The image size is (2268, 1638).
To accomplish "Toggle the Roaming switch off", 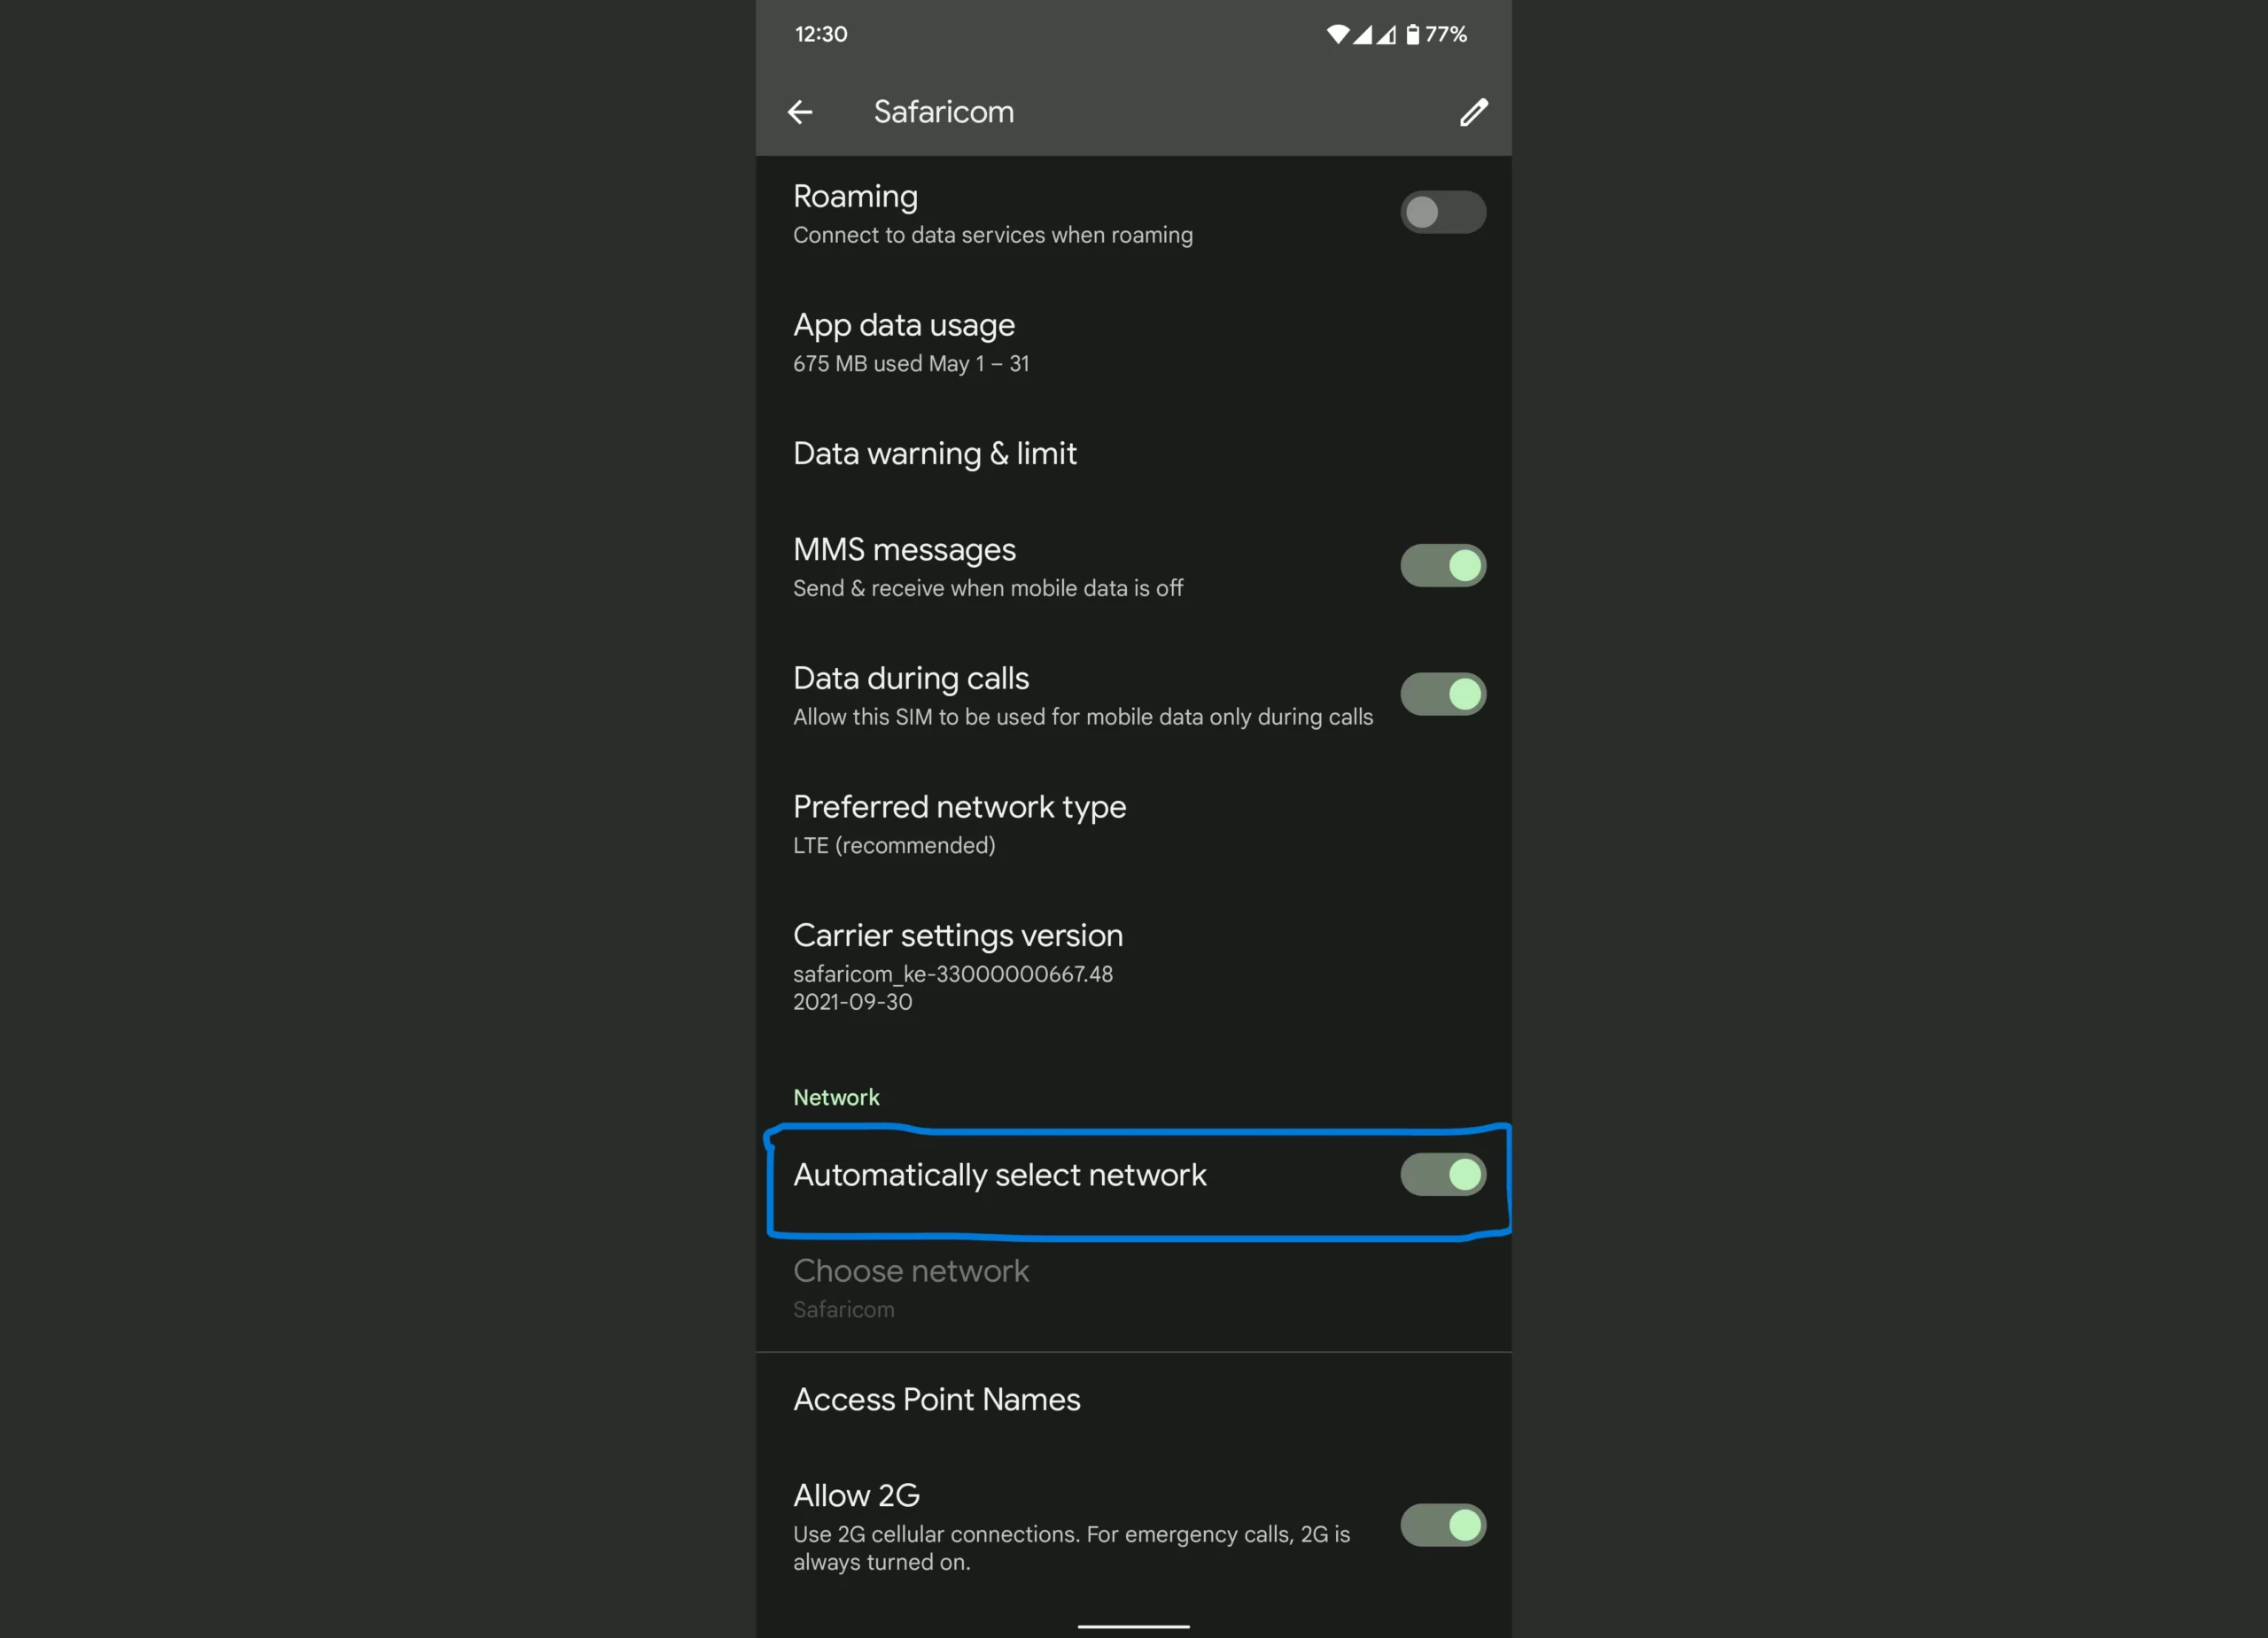I will tap(1442, 212).
